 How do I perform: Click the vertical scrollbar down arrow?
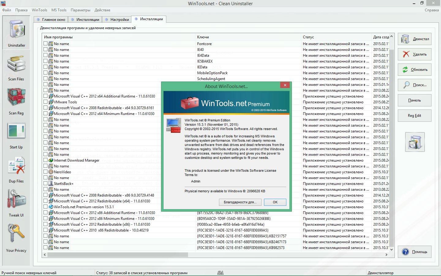pyautogui.click(x=392, y=250)
